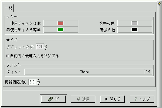
Task: Click the アプレットの幅 down arrow
Action: click(46, 48)
